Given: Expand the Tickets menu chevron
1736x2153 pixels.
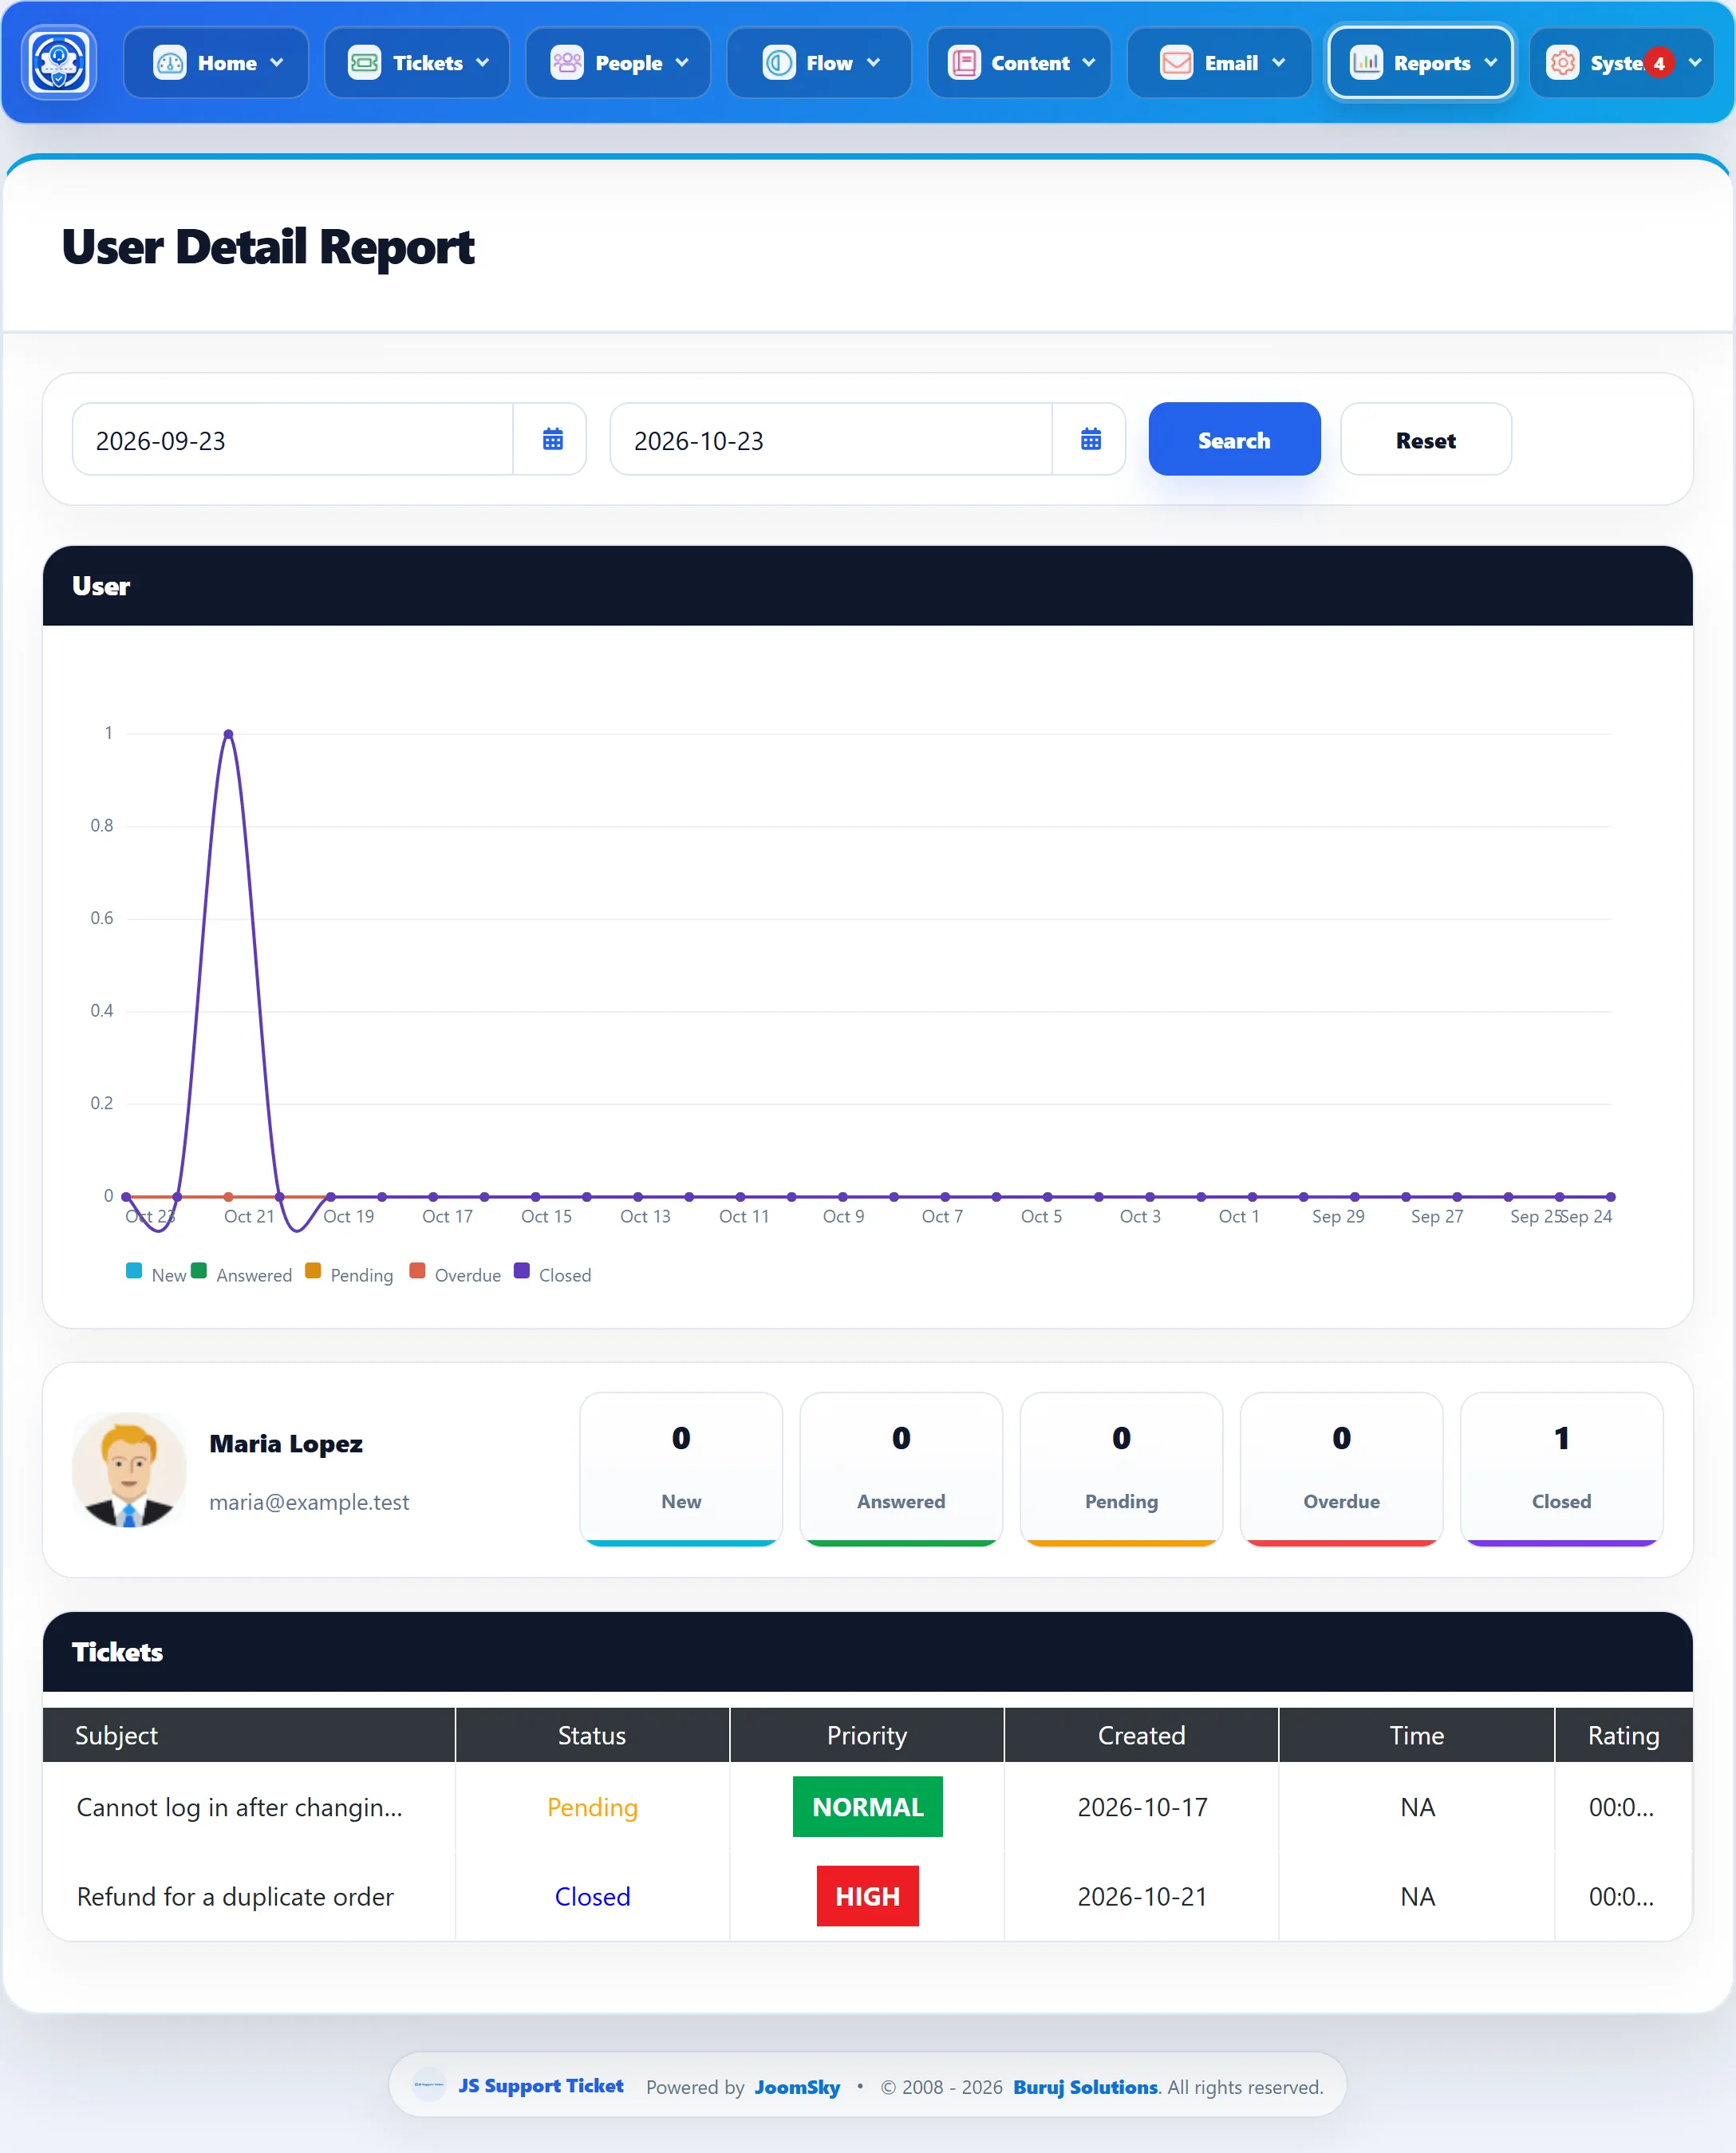Looking at the screenshot, I should (x=483, y=63).
